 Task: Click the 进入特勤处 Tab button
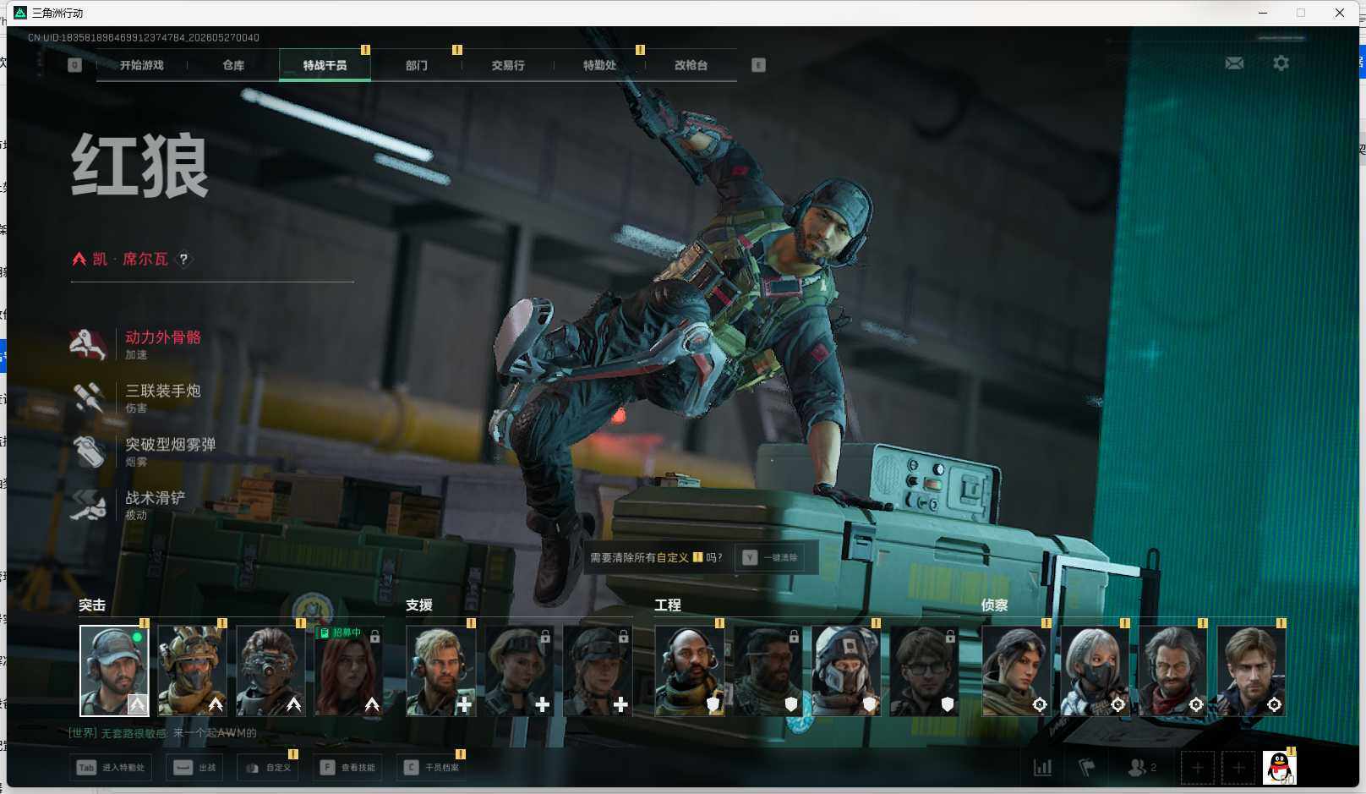(111, 768)
